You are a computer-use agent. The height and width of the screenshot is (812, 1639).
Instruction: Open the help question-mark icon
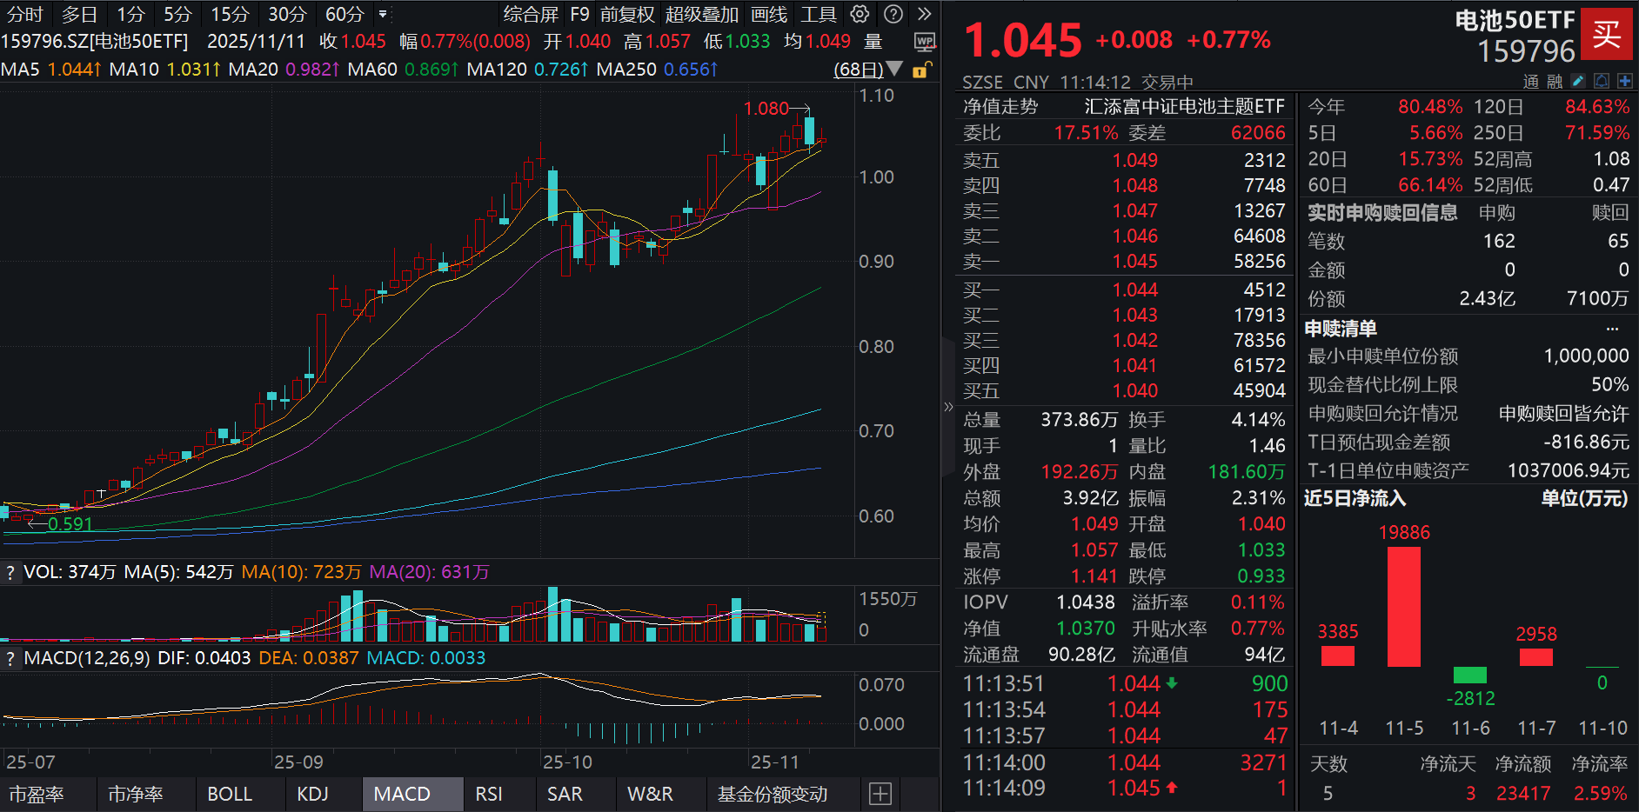[892, 14]
